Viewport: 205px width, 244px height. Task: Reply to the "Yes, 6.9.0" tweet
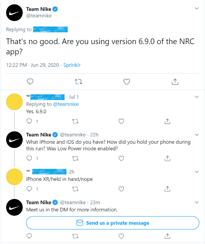(x=29, y=121)
